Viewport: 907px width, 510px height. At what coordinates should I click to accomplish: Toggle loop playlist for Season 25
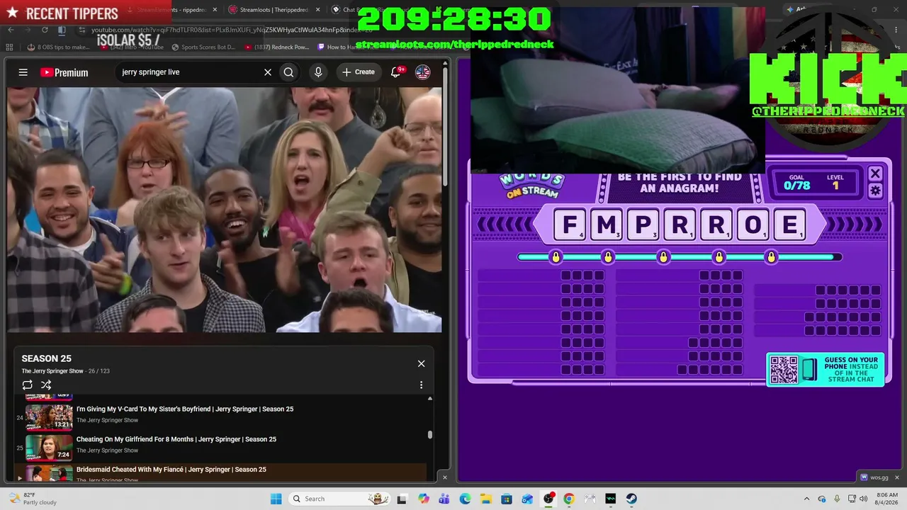point(27,385)
